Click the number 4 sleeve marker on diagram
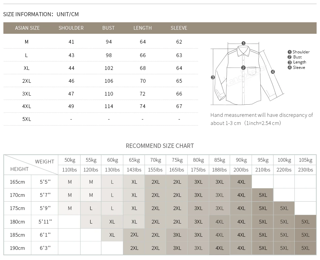 coord(273,72)
